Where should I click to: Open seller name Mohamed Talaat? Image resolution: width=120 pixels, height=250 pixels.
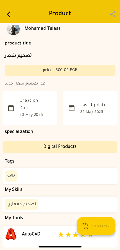(43, 28)
